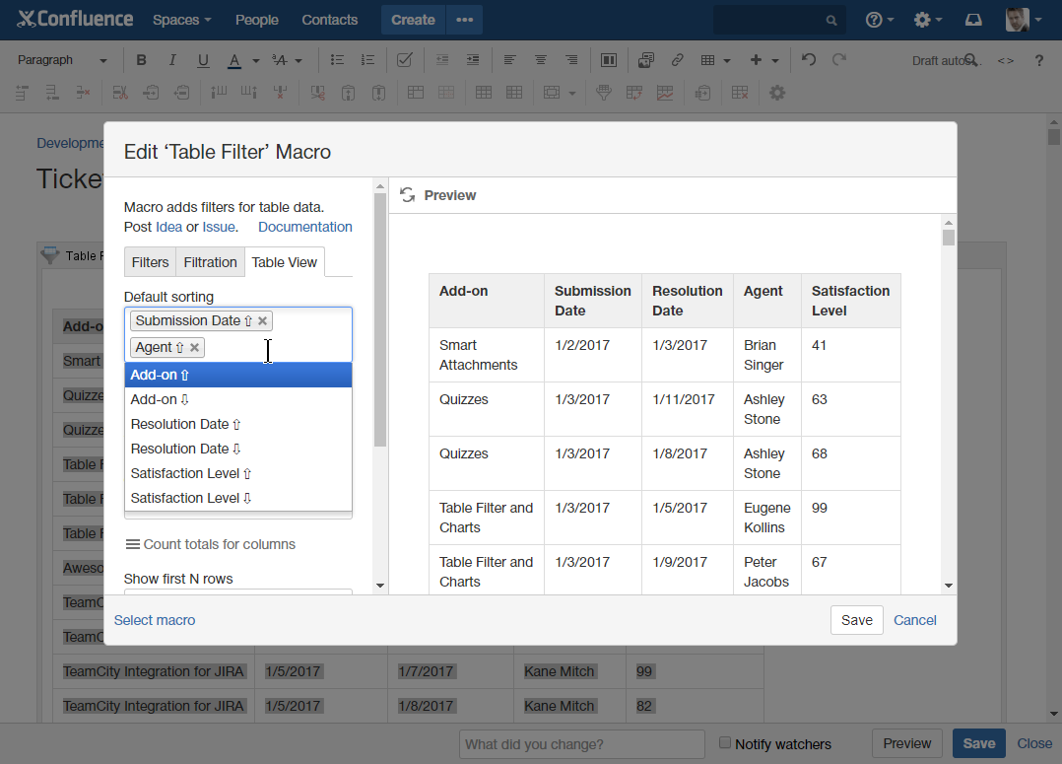This screenshot has width=1062, height=764.
Task: Open the text color picker
Action: pyautogui.click(x=255, y=61)
